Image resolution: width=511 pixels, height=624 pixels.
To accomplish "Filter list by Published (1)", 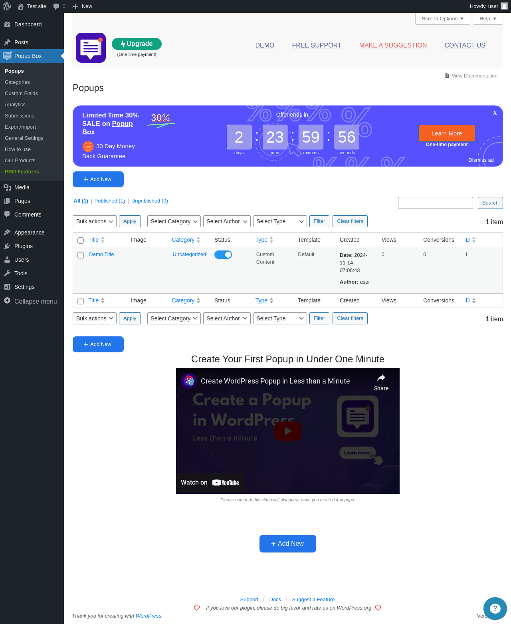I will coord(110,201).
